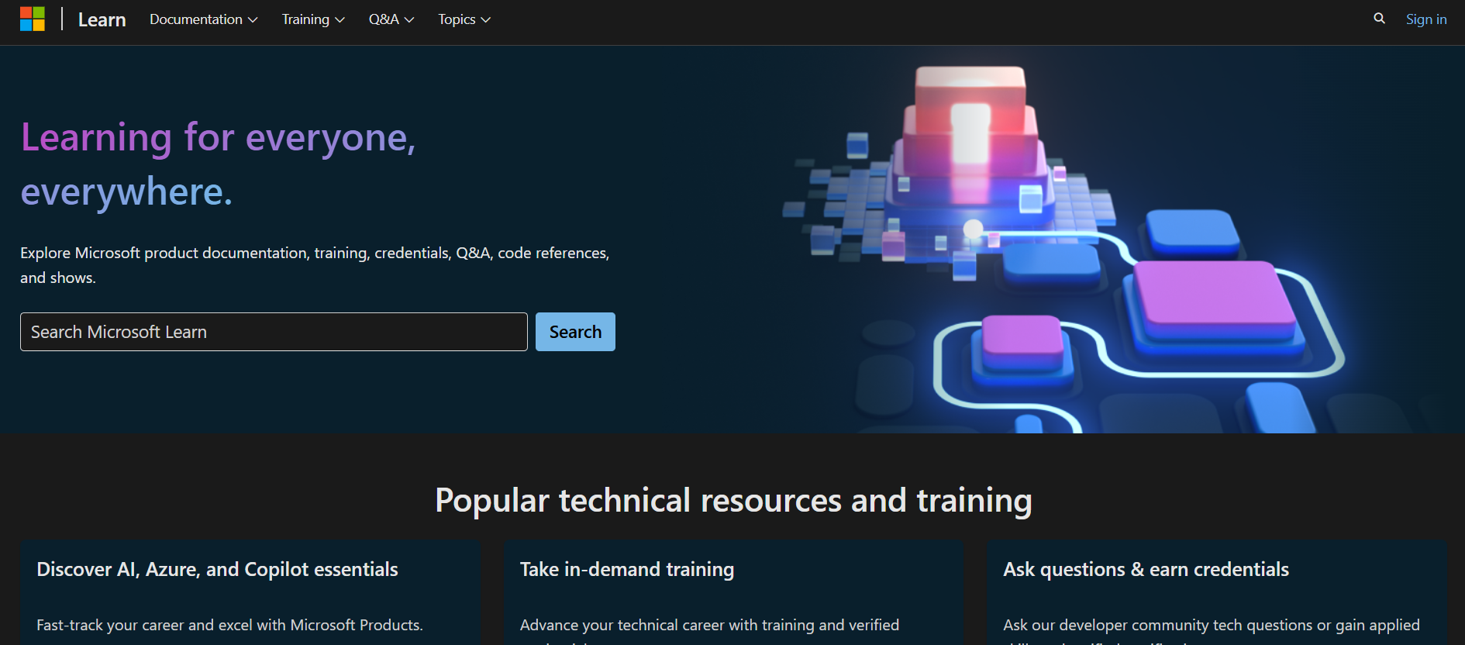Expand the Training dropdown menu
The image size is (1465, 645).
point(313,19)
